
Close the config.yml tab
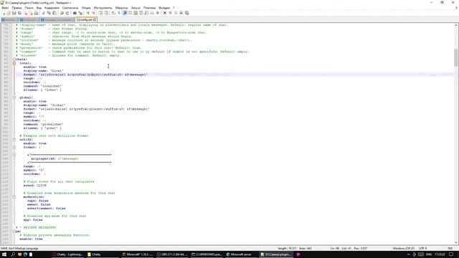pyautogui.click(x=95, y=20)
